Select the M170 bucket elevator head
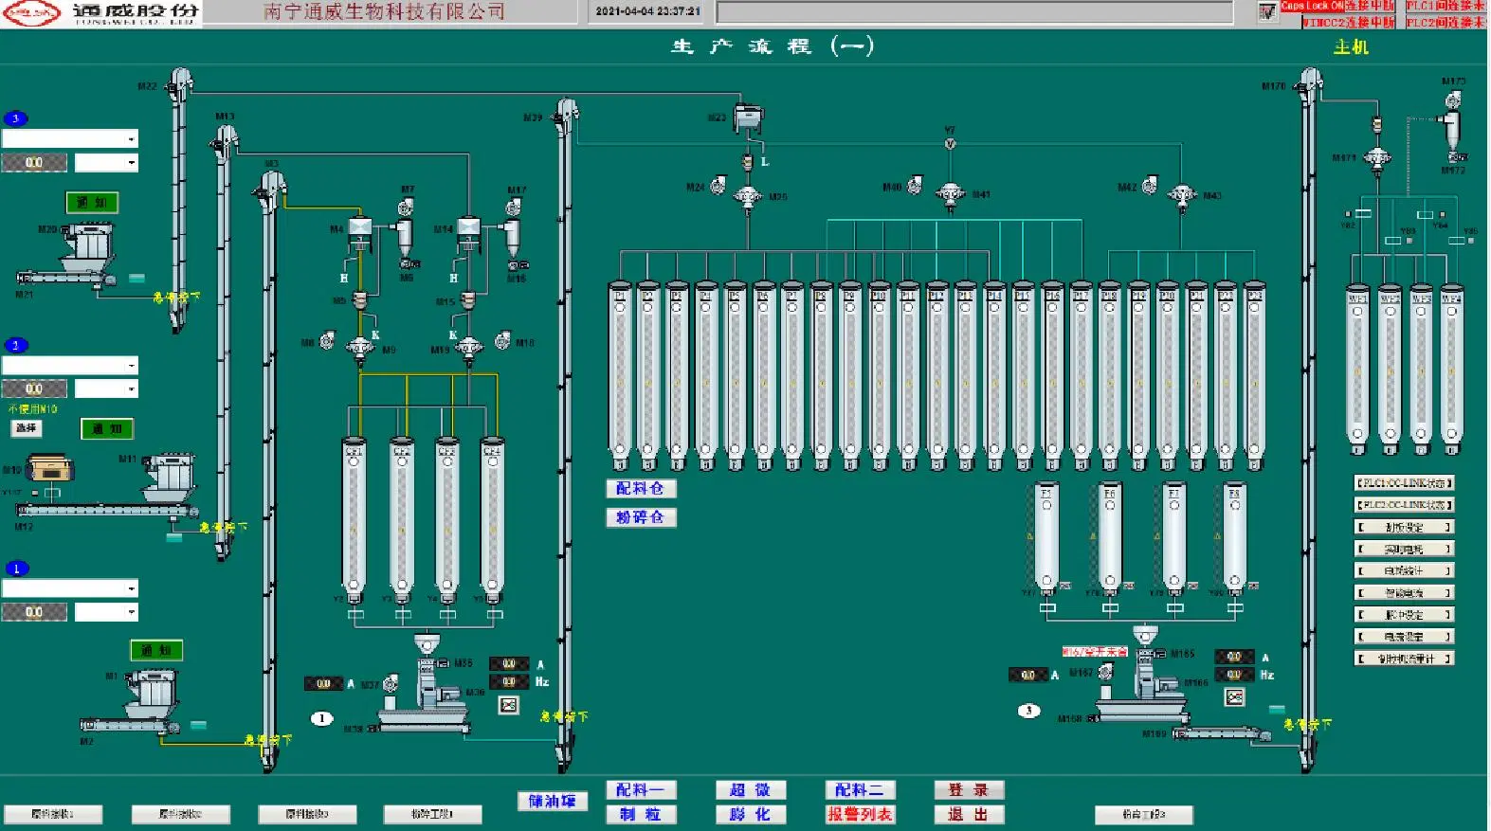 [1310, 83]
